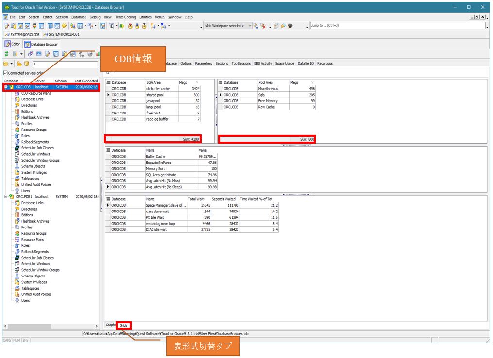This screenshot has height=358, width=493.
Task: Click the save workspace icon next to workspace combo
Action: [x=256, y=26]
